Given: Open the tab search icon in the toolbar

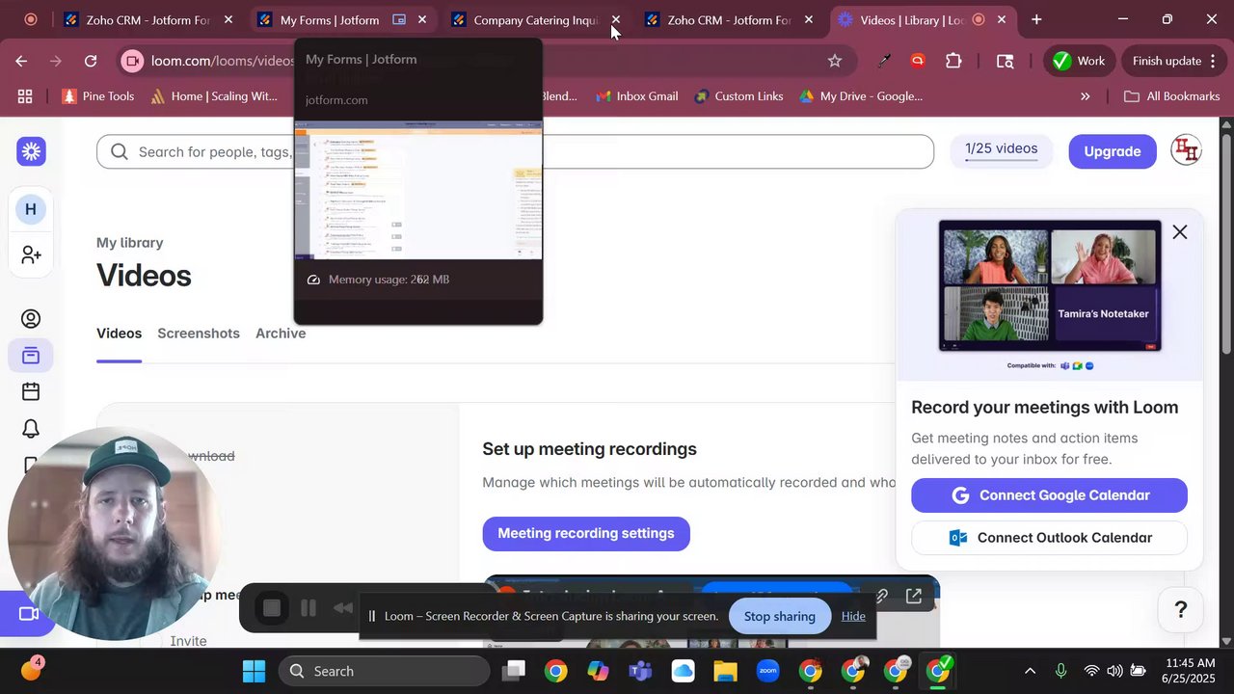Looking at the screenshot, I should [1005, 61].
